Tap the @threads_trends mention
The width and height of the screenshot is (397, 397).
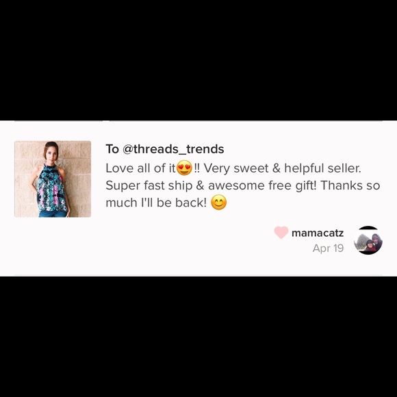173,149
